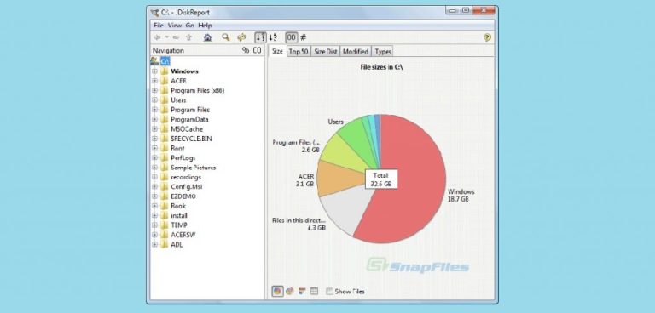This screenshot has width=655, height=313.
Task: Switch to the ring chart view icon
Action: pyautogui.click(x=289, y=292)
